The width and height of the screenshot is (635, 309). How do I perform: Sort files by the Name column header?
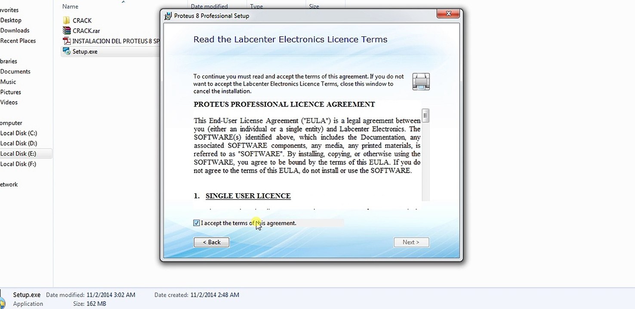pyautogui.click(x=70, y=6)
